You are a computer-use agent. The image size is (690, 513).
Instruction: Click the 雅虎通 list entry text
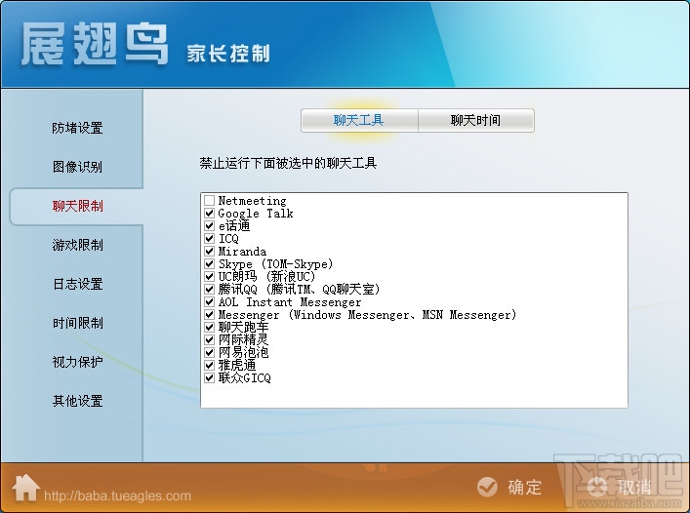point(237,366)
